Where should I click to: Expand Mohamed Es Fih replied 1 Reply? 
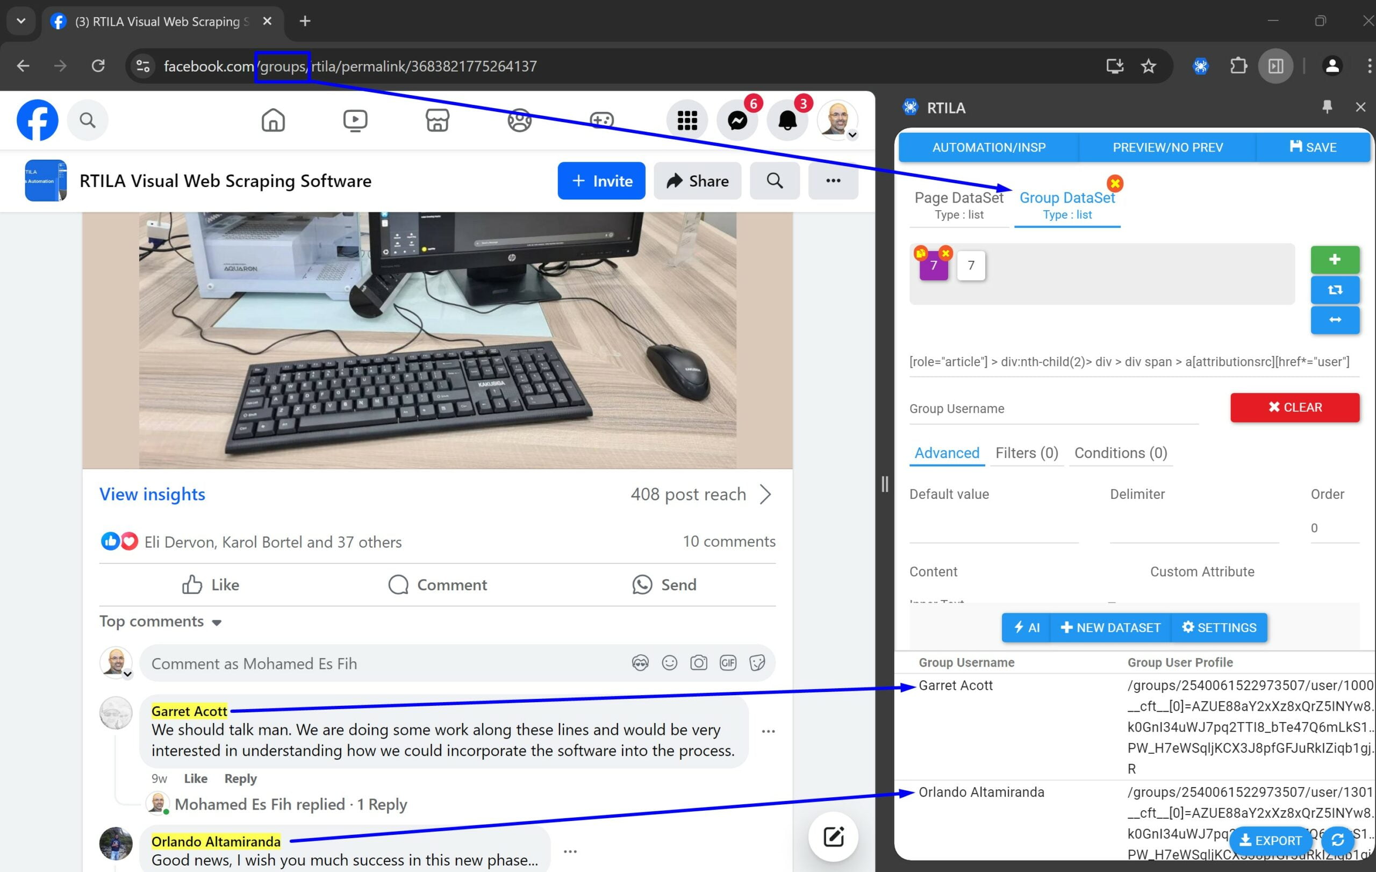[x=291, y=804]
